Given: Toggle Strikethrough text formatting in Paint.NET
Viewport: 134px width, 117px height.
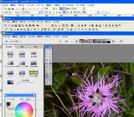Looking at the screenshot, I should coord(60,12).
